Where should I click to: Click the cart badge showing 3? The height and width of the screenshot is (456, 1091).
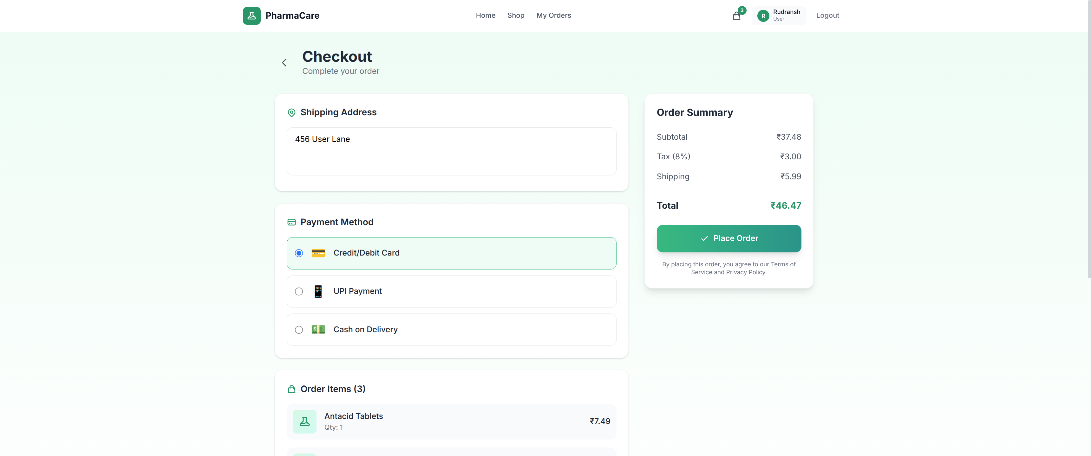pyautogui.click(x=741, y=10)
